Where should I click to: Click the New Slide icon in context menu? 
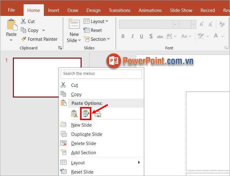click(x=63, y=124)
